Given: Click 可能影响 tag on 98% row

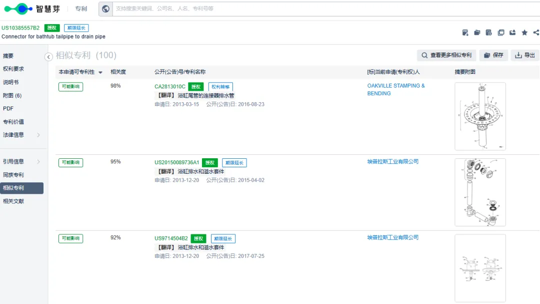Looking at the screenshot, I should click(x=70, y=87).
